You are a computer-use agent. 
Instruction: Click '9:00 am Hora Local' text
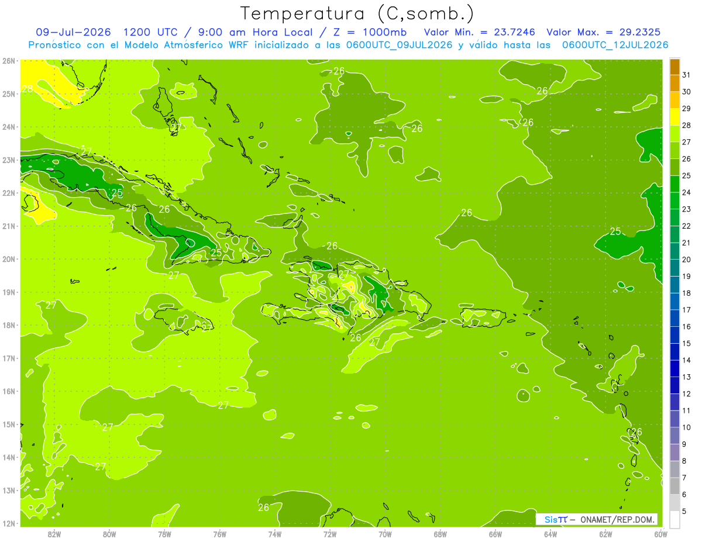[x=258, y=32]
